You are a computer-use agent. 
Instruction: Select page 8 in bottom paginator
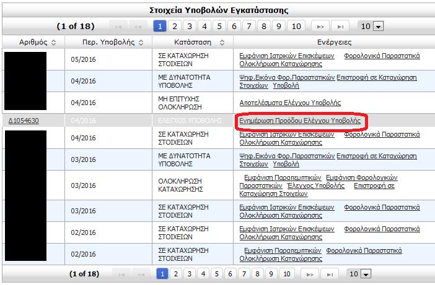coord(257,274)
